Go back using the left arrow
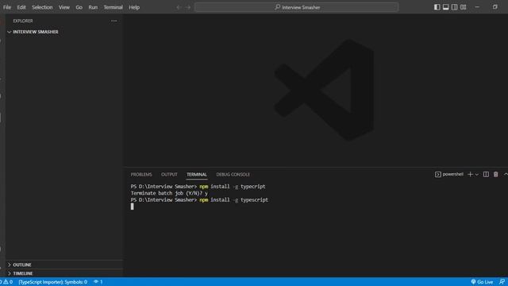This screenshot has width=508, height=286. (179, 7)
